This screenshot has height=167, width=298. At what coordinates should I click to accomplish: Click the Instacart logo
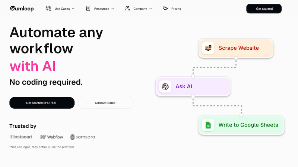21,137
